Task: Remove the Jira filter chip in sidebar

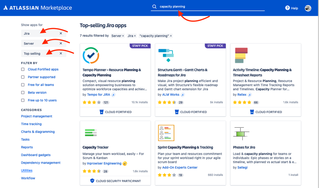Action: tap(61, 34)
